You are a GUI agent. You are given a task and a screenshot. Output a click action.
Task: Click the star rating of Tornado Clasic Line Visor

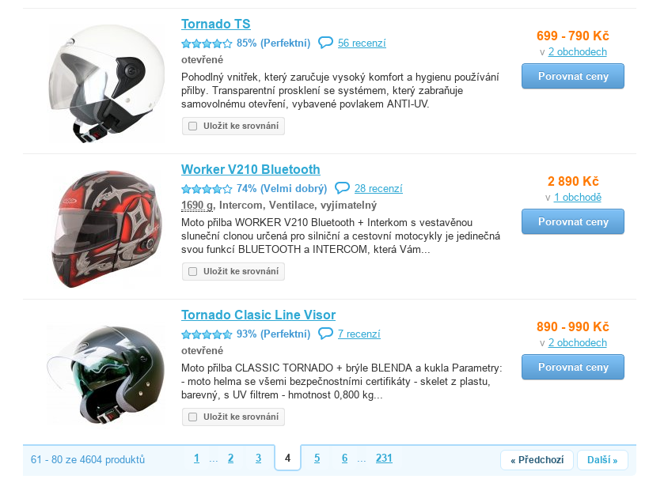tap(207, 334)
